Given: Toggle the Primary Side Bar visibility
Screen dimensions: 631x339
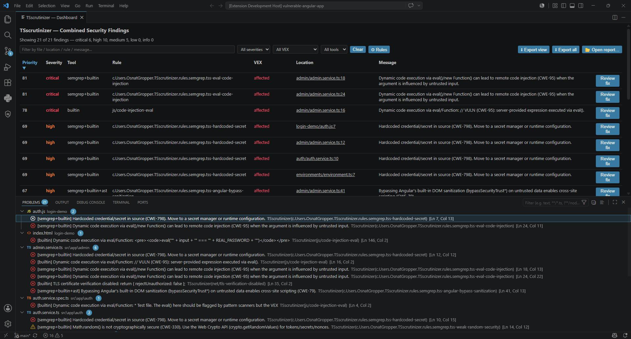Looking at the screenshot, I should pyautogui.click(x=564, y=6).
